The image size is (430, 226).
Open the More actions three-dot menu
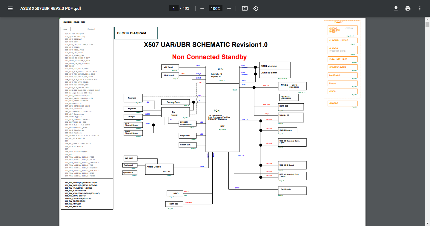point(420,8)
